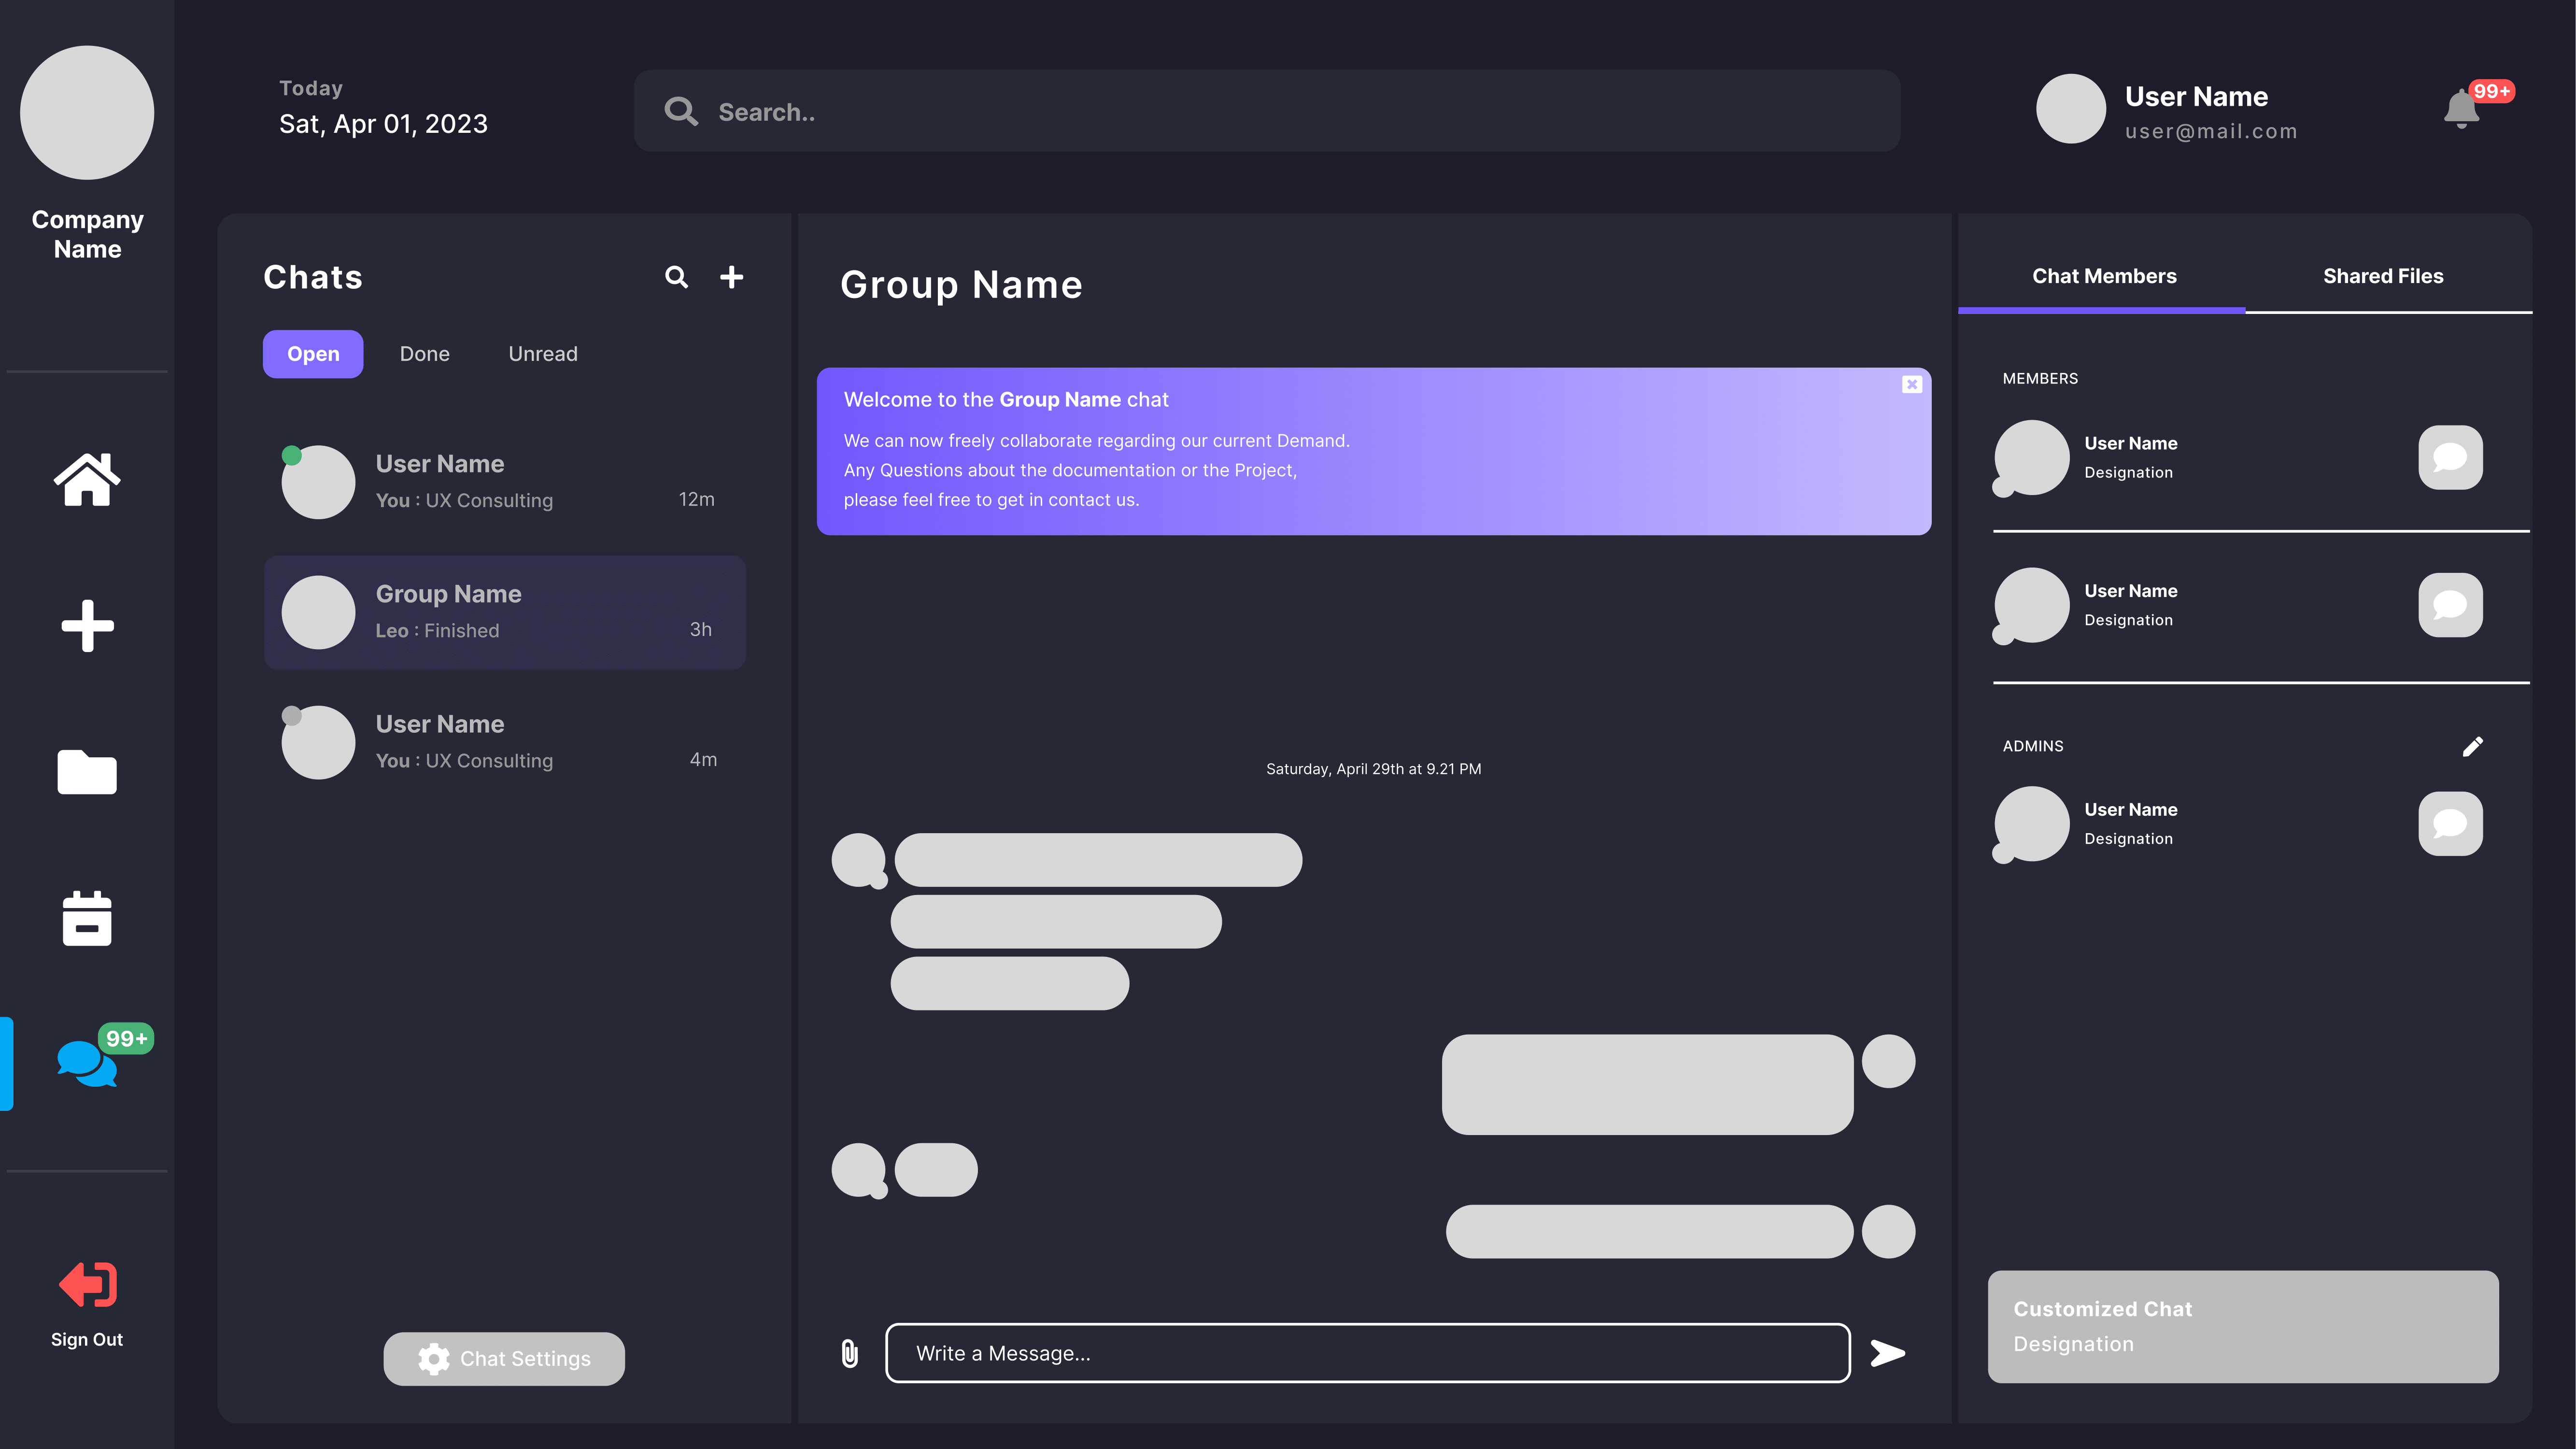Click the sidebar plus create icon

87,626
